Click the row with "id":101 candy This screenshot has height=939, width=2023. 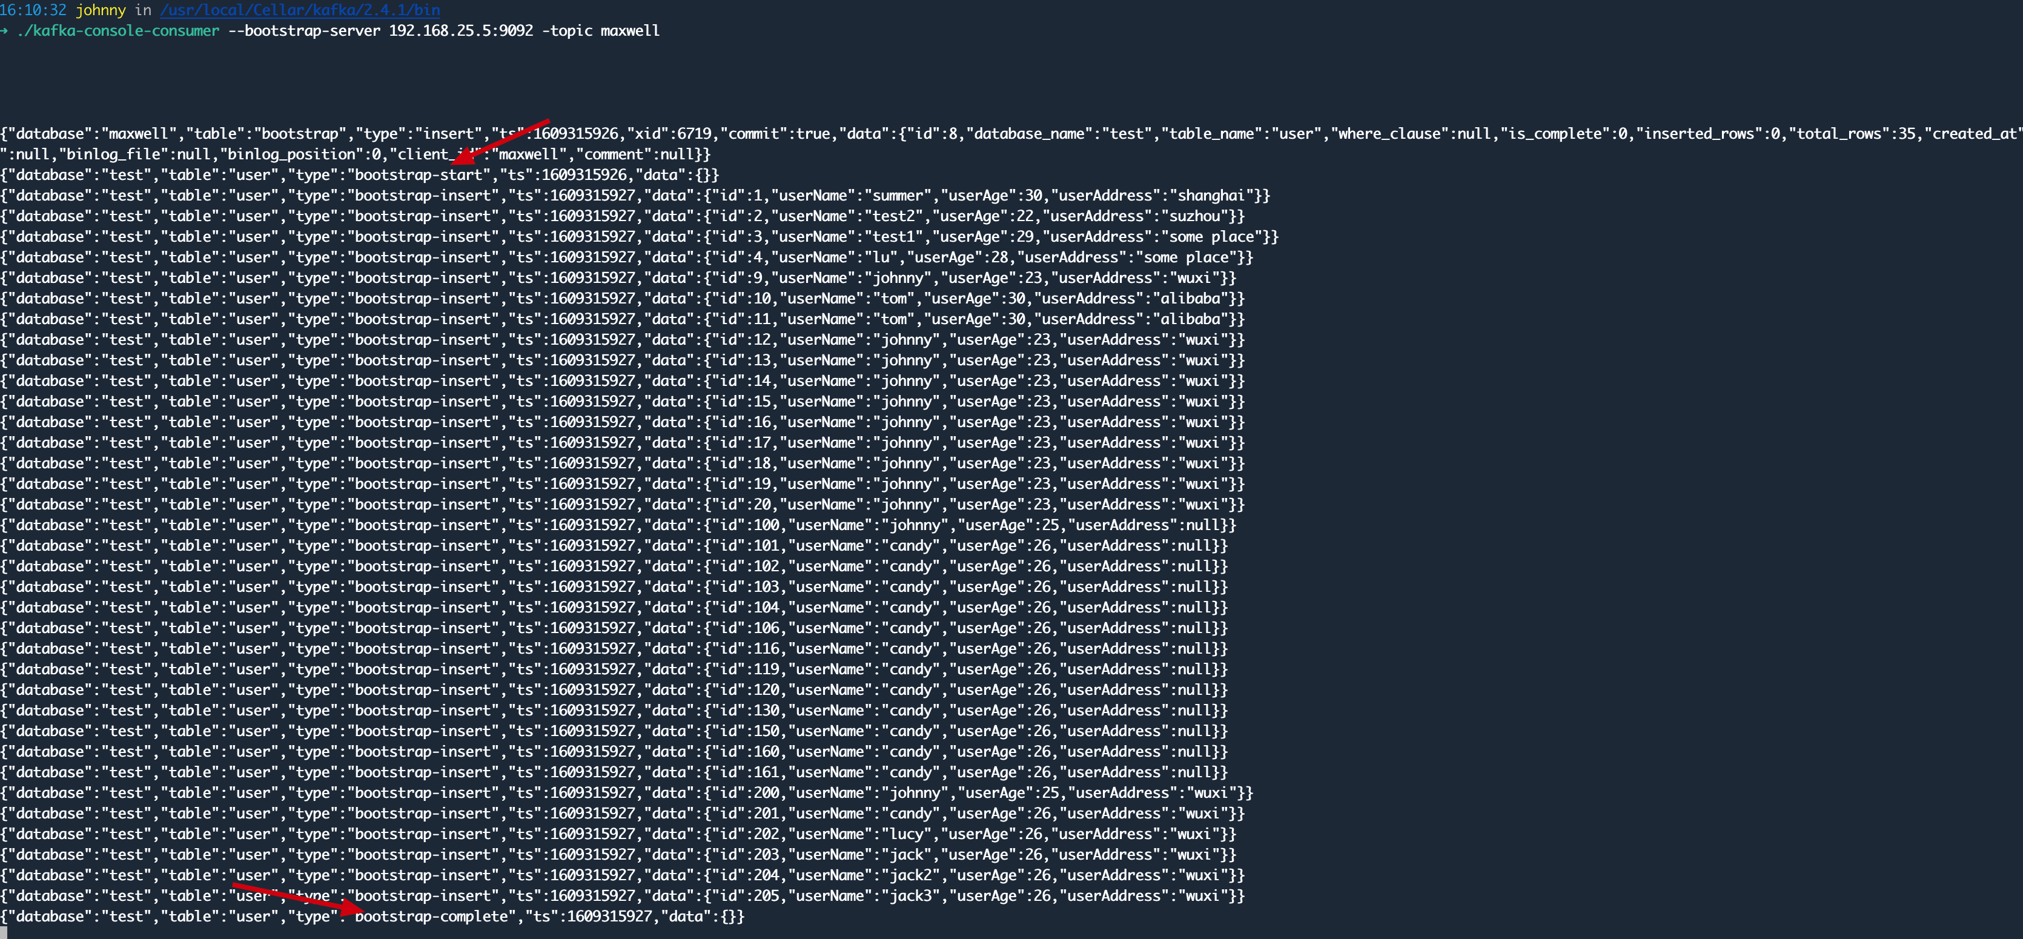click(x=614, y=545)
